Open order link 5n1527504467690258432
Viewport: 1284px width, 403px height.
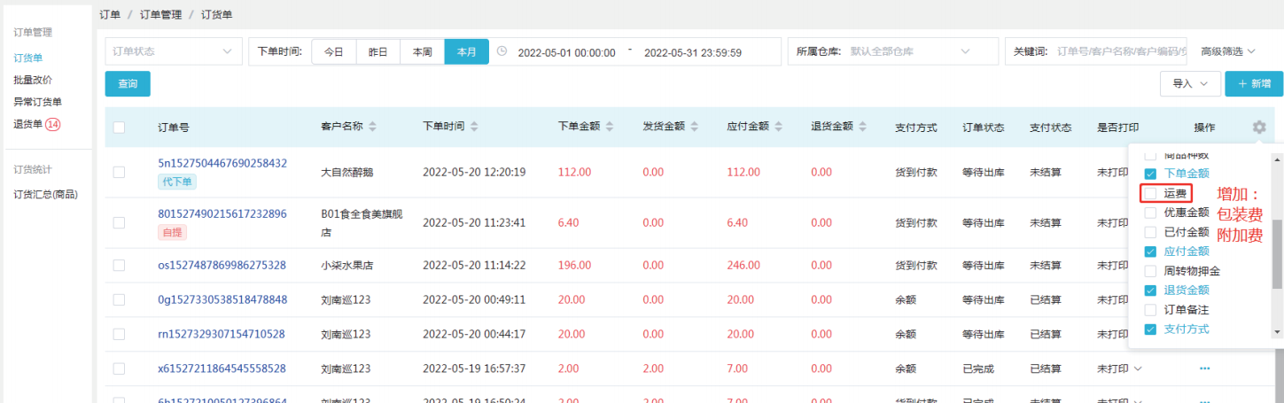pyautogui.click(x=222, y=163)
